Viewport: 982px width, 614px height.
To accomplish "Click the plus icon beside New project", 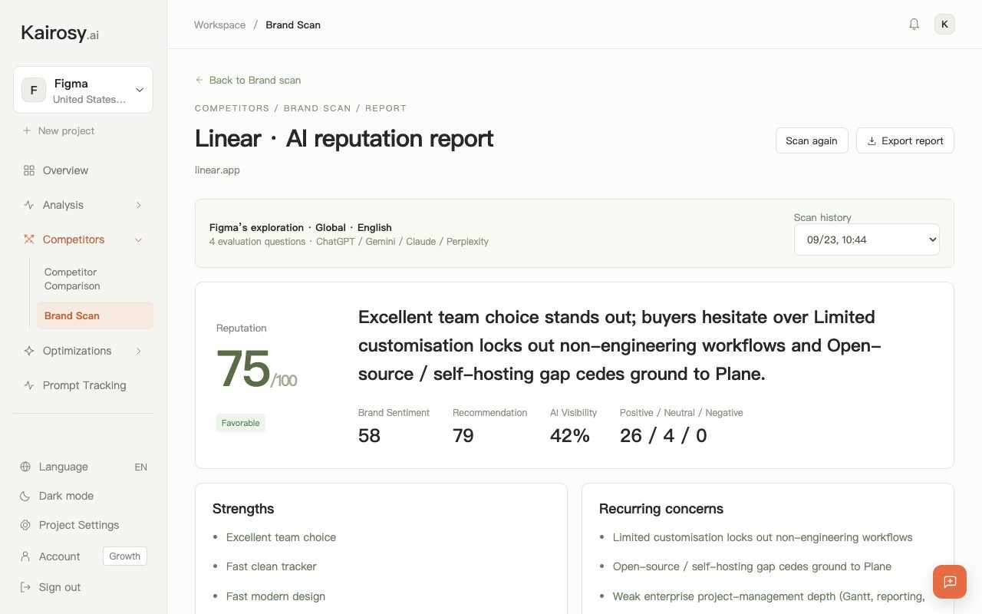I will click(28, 130).
